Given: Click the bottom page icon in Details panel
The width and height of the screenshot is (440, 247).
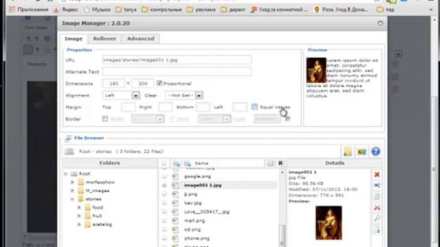Looking at the screenshot, I should (x=377, y=230).
